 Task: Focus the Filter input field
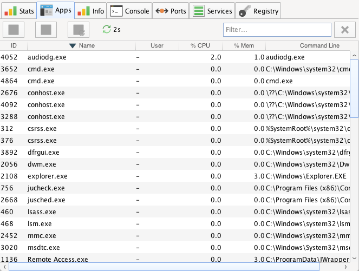(277, 30)
